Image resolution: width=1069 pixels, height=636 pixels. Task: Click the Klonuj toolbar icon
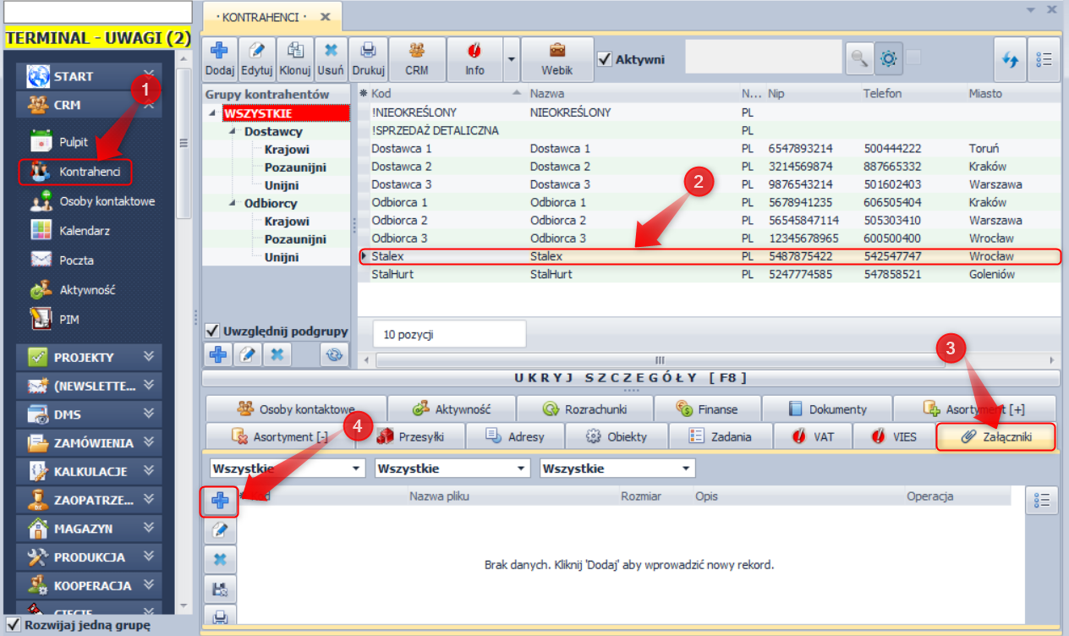click(296, 59)
